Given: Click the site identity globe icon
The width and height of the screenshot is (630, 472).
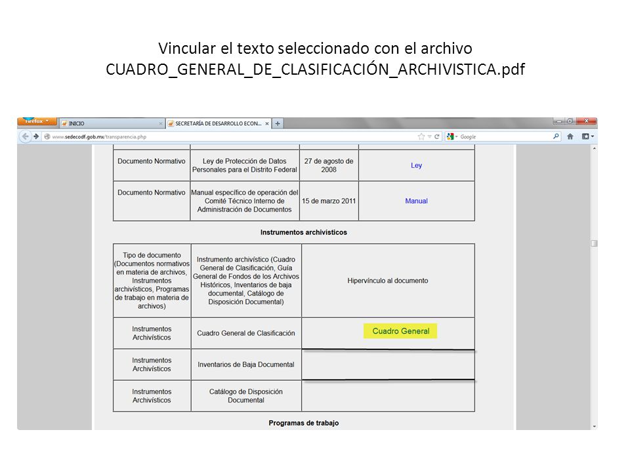Looking at the screenshot, I should tap(47, 136).
